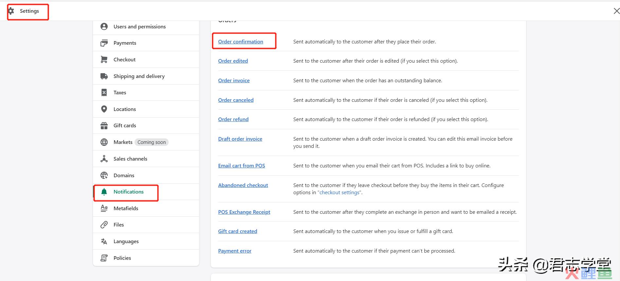Click the Users and permissions person icon
The image size is (620, 281).
point(104,26)
